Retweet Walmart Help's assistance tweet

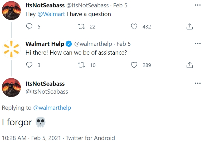(81, 65)
